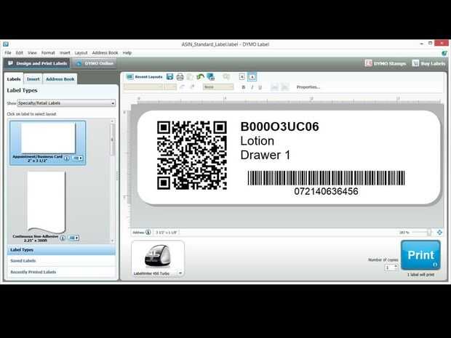
Task: Show info for Appointment/Business Card label
Action: [66, 158]
